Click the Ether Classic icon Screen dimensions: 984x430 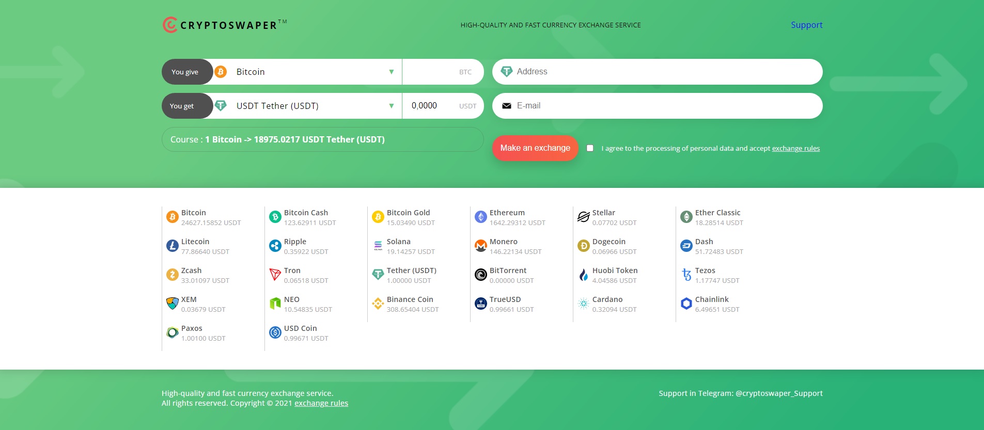(686, 217)
